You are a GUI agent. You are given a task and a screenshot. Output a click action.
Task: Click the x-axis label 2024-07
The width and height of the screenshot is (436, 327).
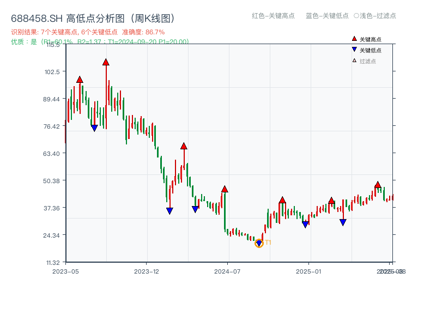227,271
